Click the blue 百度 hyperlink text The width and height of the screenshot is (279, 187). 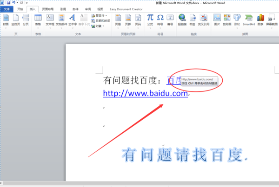[174, 80]
